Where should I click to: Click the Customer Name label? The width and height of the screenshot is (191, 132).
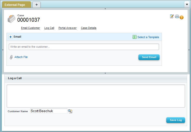coord(18,111)
